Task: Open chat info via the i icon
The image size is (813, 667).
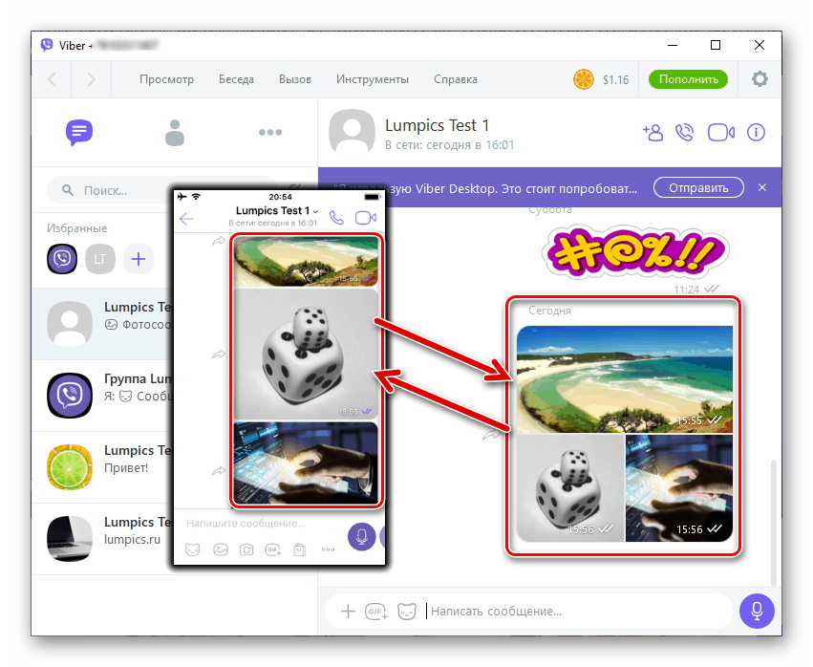Action: coord(756,132)
